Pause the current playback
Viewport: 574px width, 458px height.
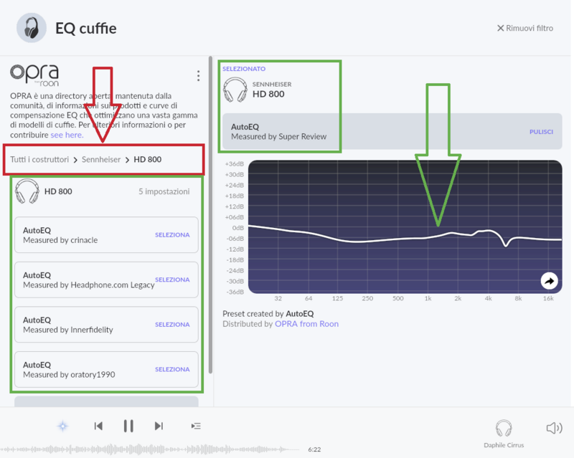pos(128,426)
